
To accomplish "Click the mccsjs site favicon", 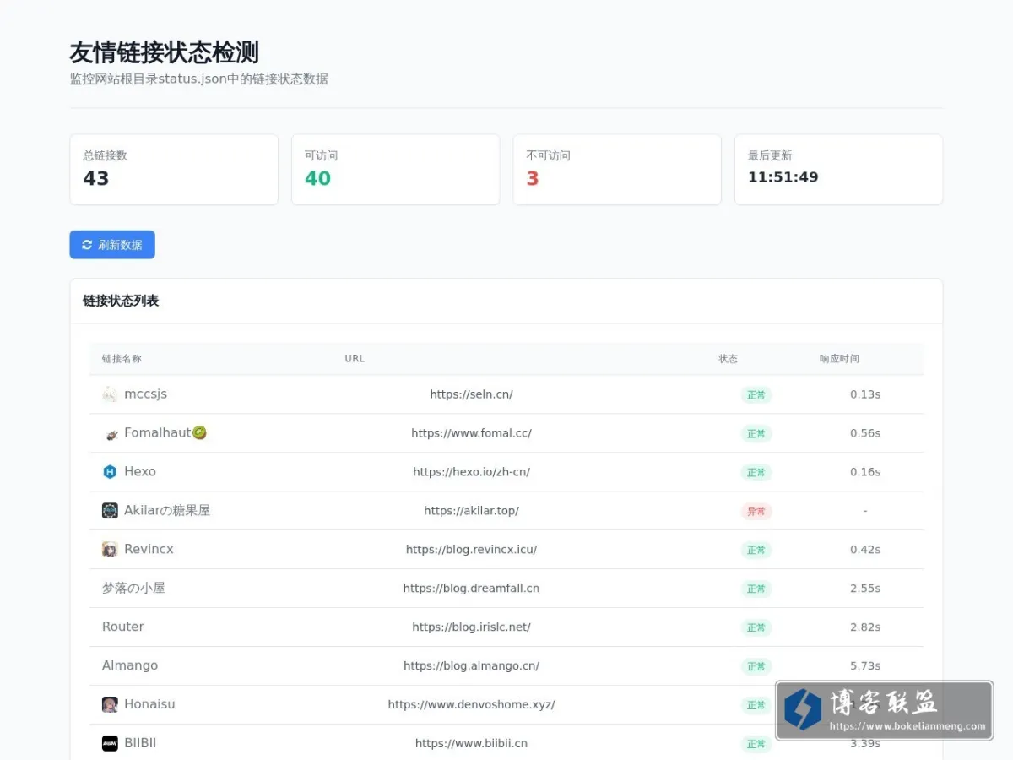I will click(110, 394).
